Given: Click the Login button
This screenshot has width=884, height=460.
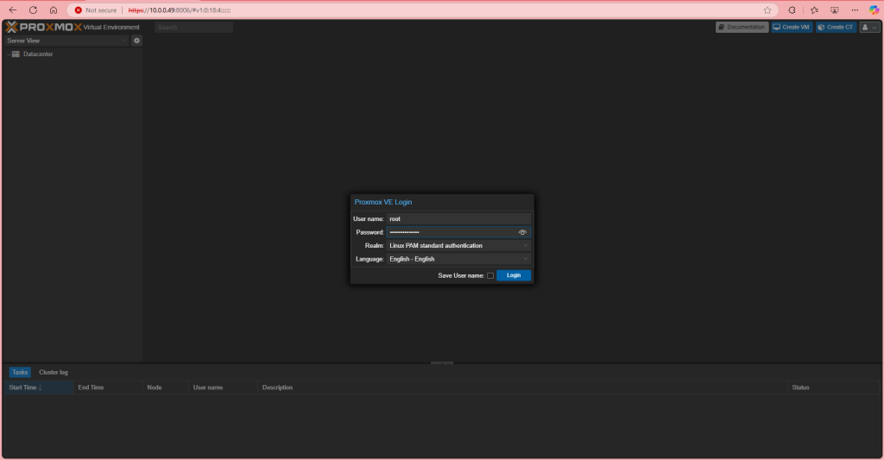Looking at the screenshot, I should [x=514, y=275].
